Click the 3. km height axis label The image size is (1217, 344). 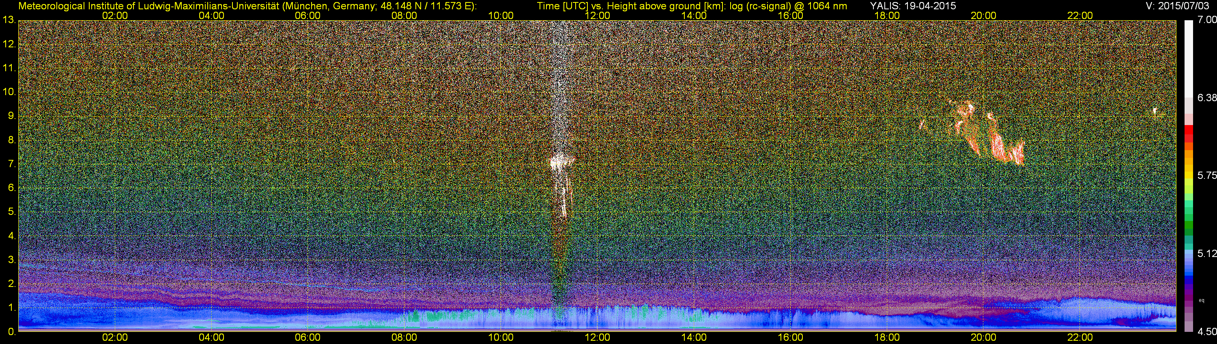coord(12,260)
